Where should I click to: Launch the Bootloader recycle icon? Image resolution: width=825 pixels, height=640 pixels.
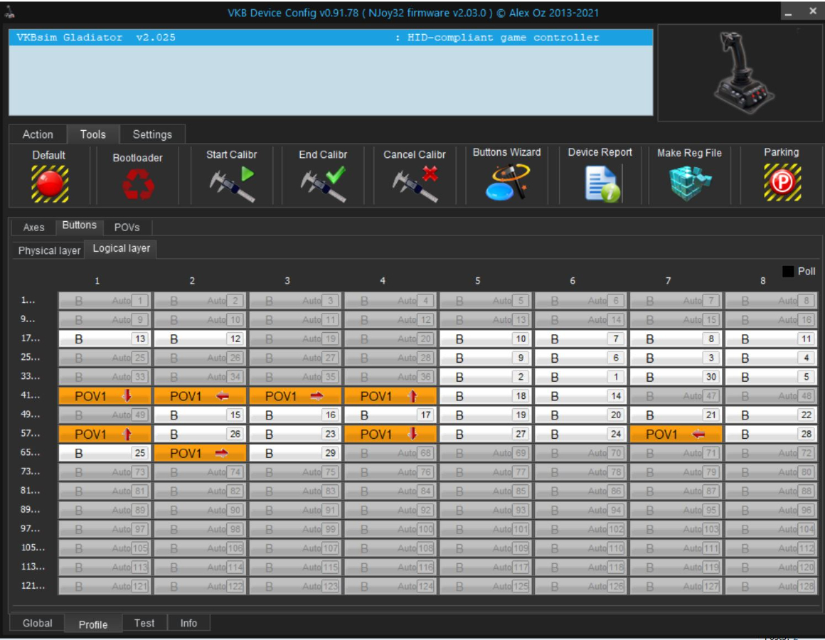(137, 185)
